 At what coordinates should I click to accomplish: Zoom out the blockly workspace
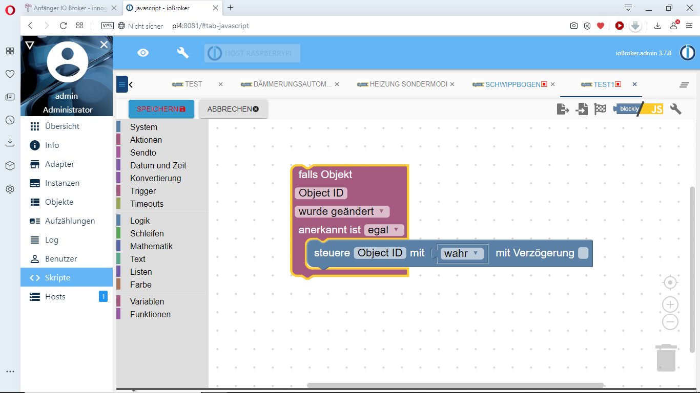point(670,322)
